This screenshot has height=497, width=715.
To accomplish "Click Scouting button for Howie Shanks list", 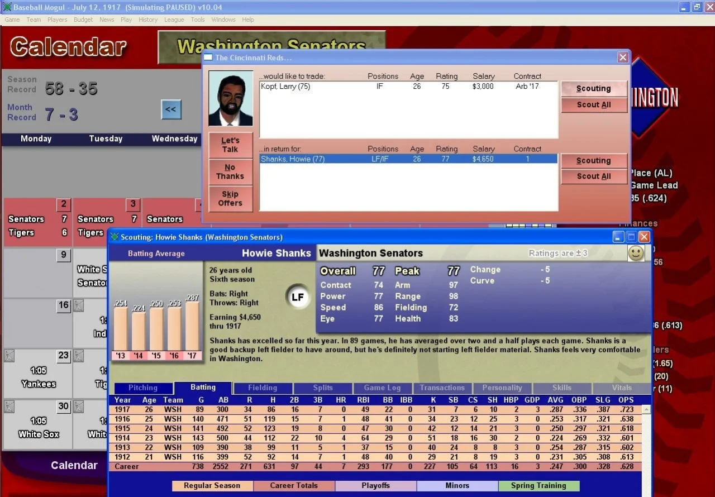I will click(594, 160).
